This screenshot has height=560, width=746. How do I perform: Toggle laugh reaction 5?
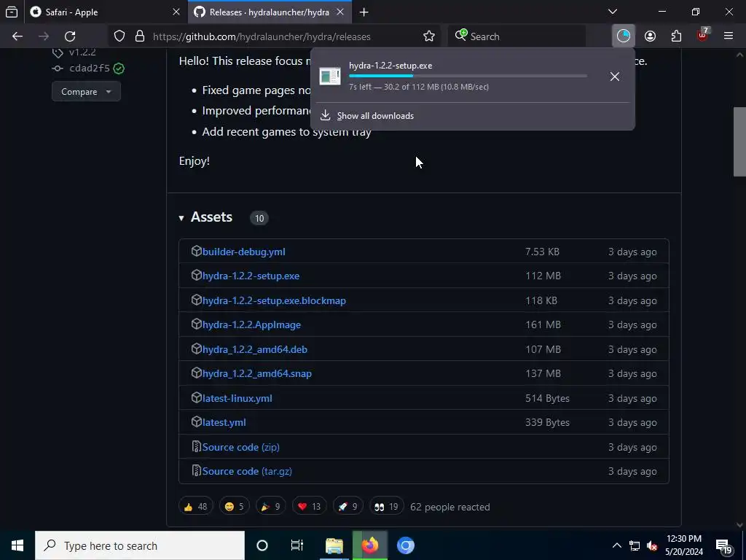234,507
